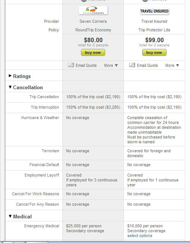
Task: Click the envelope icon beside Travel Insured Email Quote
Action: tap(132, 65)
